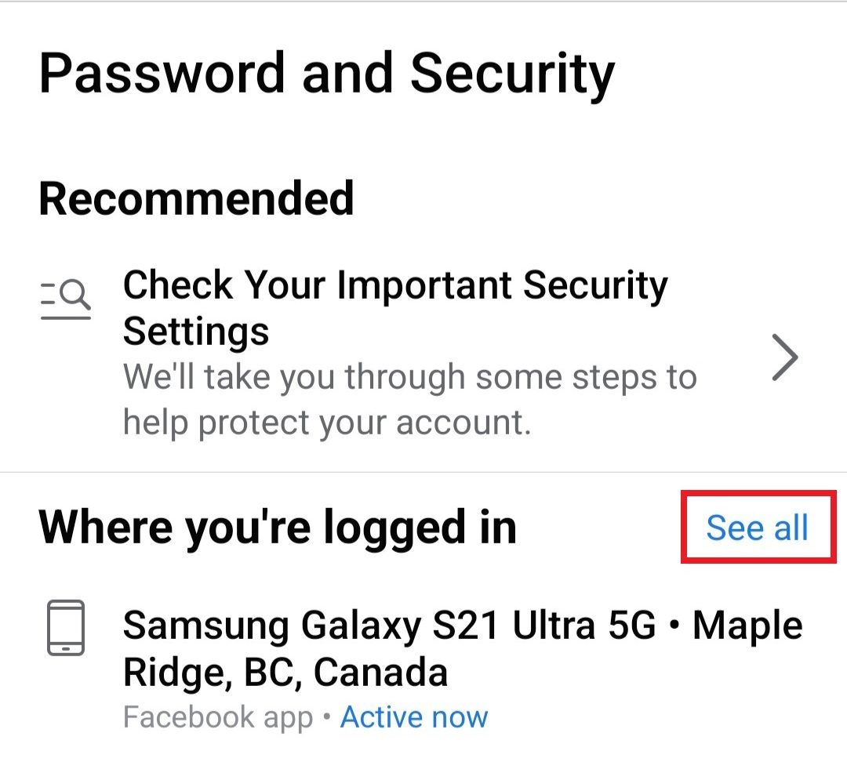Open the See all logins link
Image resolution: width=847 pixels, height=762 pixels.
(757, 528)
